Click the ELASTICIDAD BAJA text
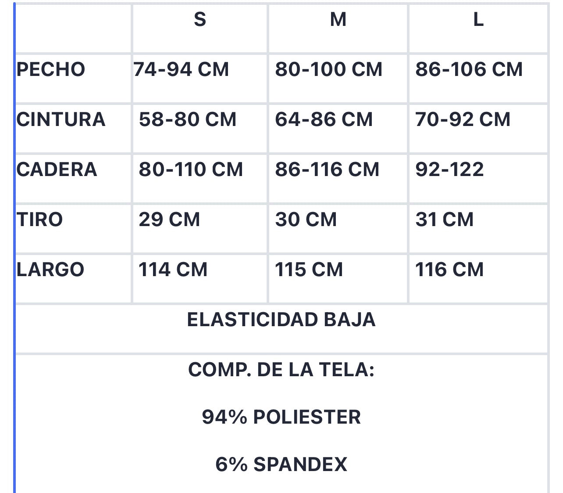 [281, 320]
